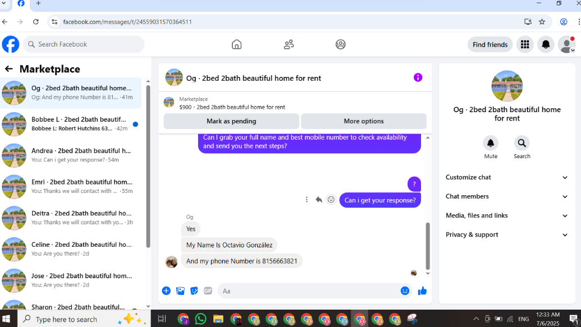Go to Facebook home via logo
This screenshot has height=327, width=581.
tap(11, 44)
